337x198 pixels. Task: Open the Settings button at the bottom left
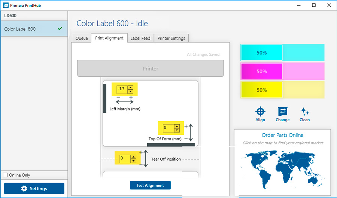click(x=34, y=189)
